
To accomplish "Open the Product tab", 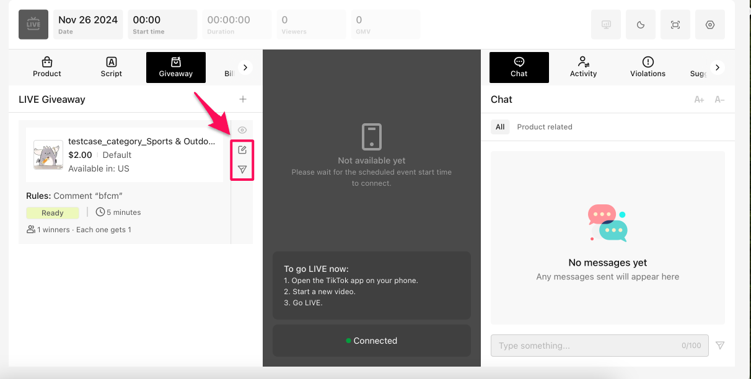I will [x=47, y=68].
